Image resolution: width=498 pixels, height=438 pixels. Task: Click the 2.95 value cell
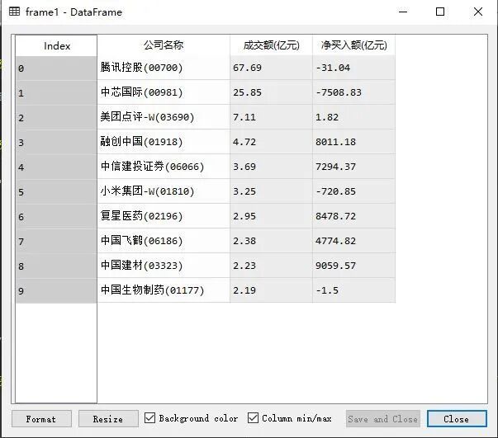[x=271, y=216]
